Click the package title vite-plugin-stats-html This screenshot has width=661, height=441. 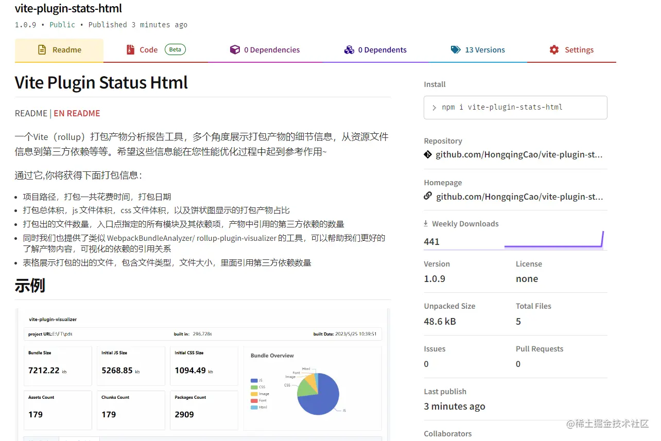(x=68, y=8)
